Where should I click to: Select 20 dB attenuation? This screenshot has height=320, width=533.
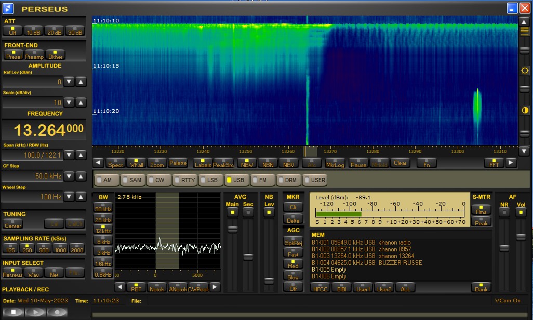point(54,31)
